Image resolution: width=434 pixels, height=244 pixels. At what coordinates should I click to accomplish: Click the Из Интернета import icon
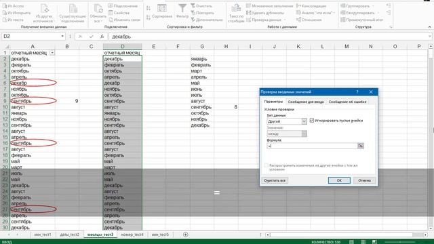coord(5,13)
